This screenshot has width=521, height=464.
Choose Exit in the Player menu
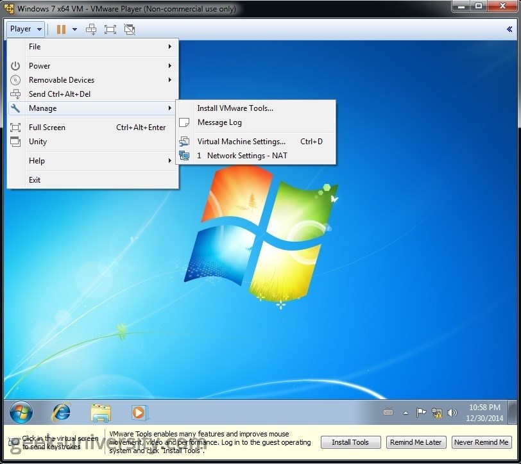click(x=93, y=180)
